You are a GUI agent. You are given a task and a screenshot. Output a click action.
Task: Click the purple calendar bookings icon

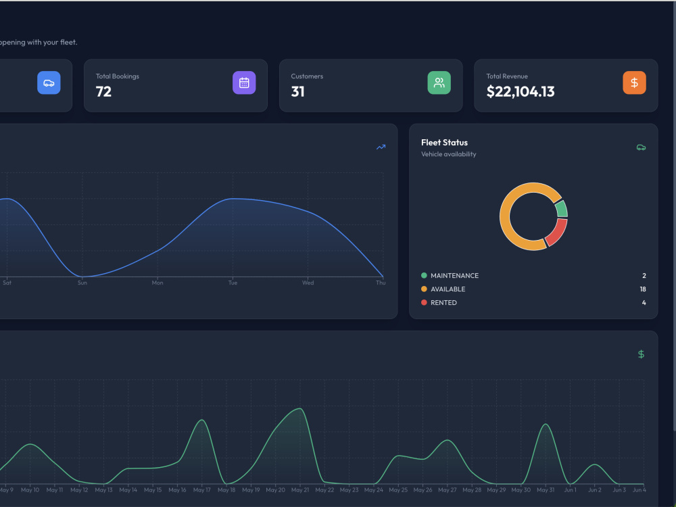(x=244, y=82)
